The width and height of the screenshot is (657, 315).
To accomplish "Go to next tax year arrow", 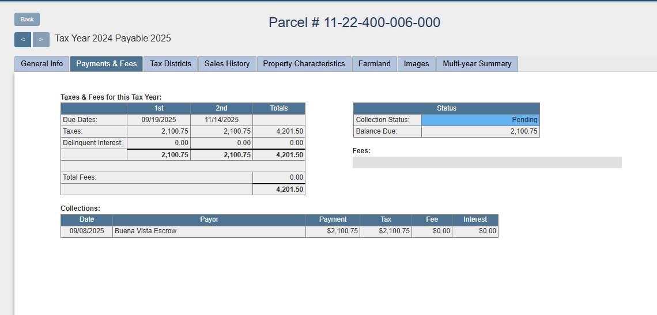I will tap(41, 40).
